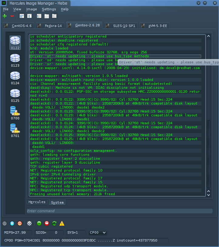Open the Image menu
This screenshot has width=219, height=247.
(32, 9)
